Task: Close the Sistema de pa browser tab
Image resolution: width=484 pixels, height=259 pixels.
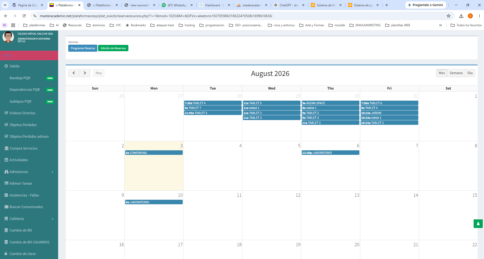Action: (378, 5)
